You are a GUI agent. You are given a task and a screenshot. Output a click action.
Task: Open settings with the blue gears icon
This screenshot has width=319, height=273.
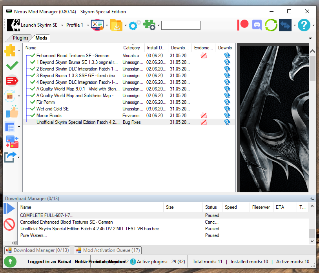134,25
